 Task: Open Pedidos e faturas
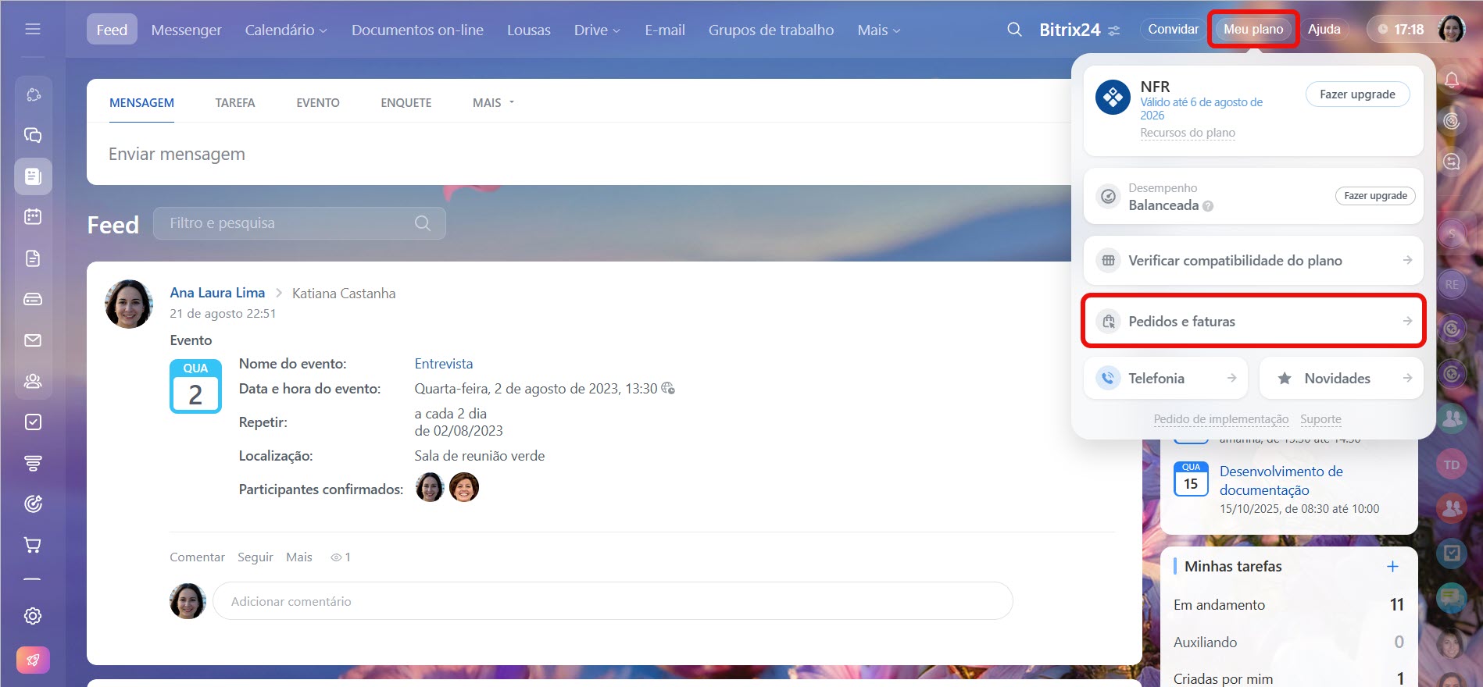(x=1253, y=322)
